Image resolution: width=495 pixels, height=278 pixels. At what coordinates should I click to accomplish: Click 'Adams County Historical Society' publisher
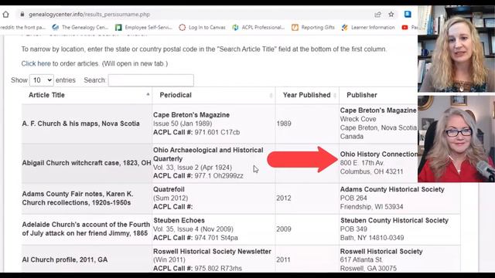(x=392, y=189)
